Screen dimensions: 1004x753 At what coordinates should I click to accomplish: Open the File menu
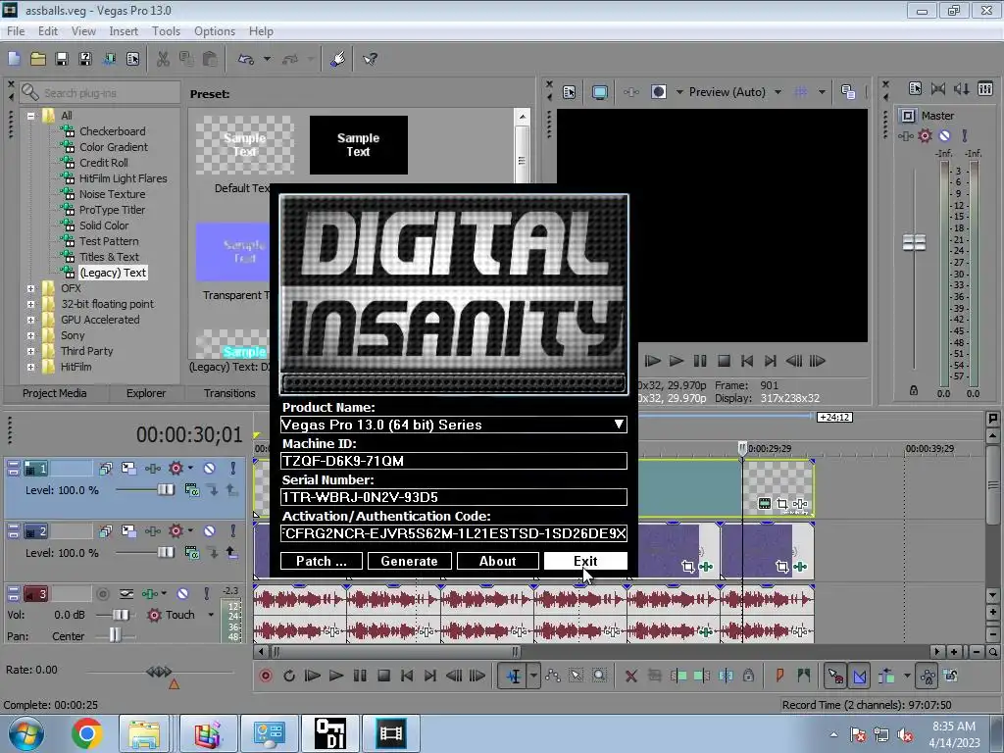click(16, 30)
